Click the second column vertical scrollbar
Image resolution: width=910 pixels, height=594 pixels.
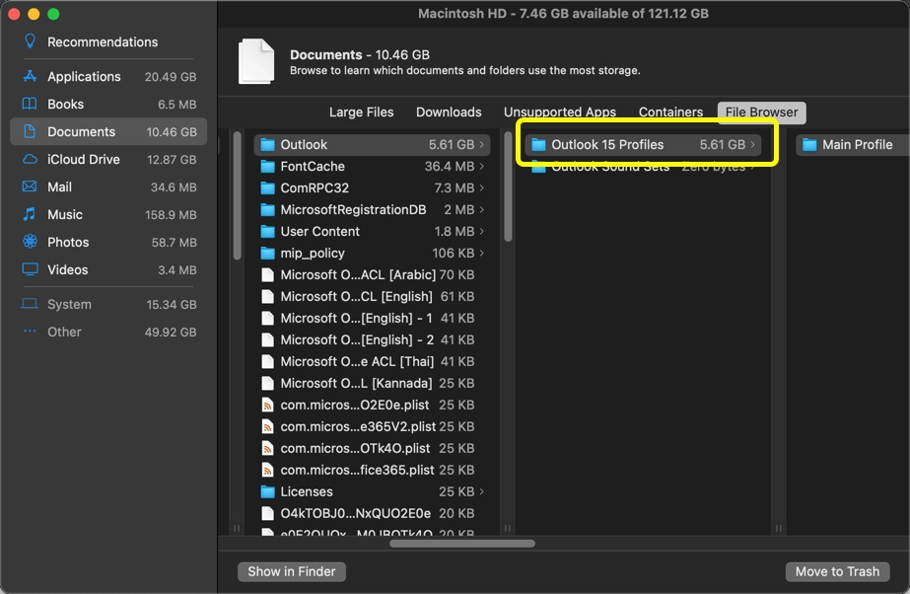pyautogui.click(x=508, y=186)
